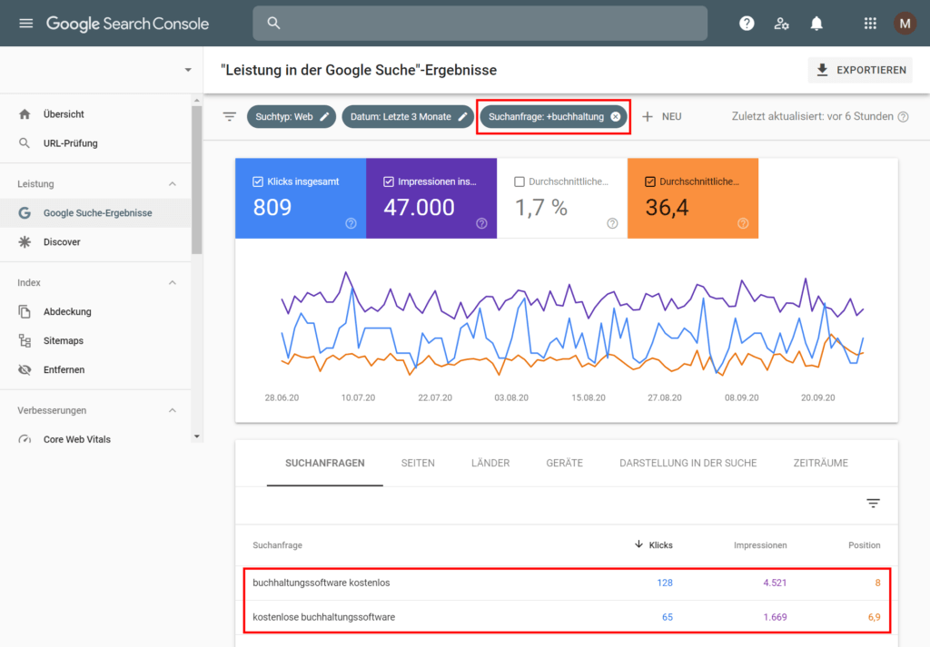Click the search magnifier icon in top bar
Viewport: 930px width, 647px height.
tap(273, 23)
